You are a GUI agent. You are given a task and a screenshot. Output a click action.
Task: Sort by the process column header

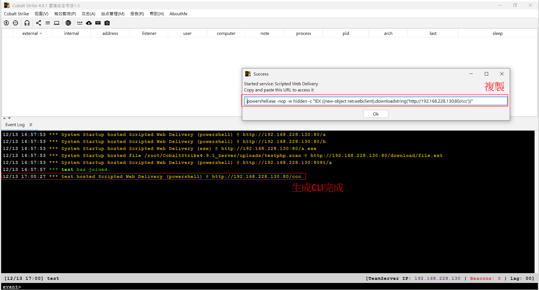pos(304,34)
